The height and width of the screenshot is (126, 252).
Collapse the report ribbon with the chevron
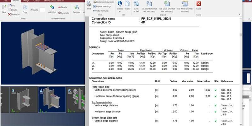click(240, 14)
